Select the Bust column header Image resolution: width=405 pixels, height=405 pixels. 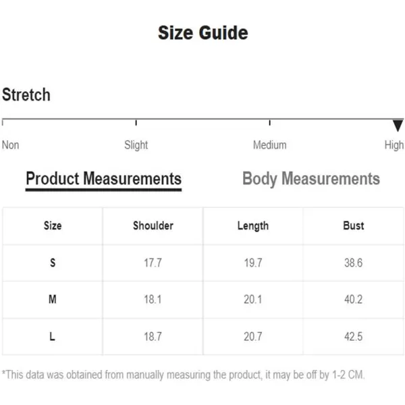pos(353,226)
